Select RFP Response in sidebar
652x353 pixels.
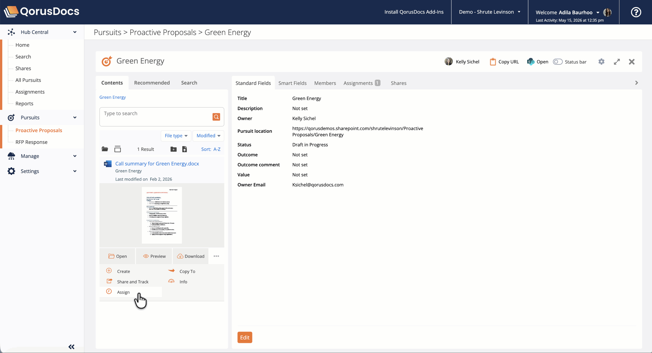pyautogui.click(x=31, y=142)
